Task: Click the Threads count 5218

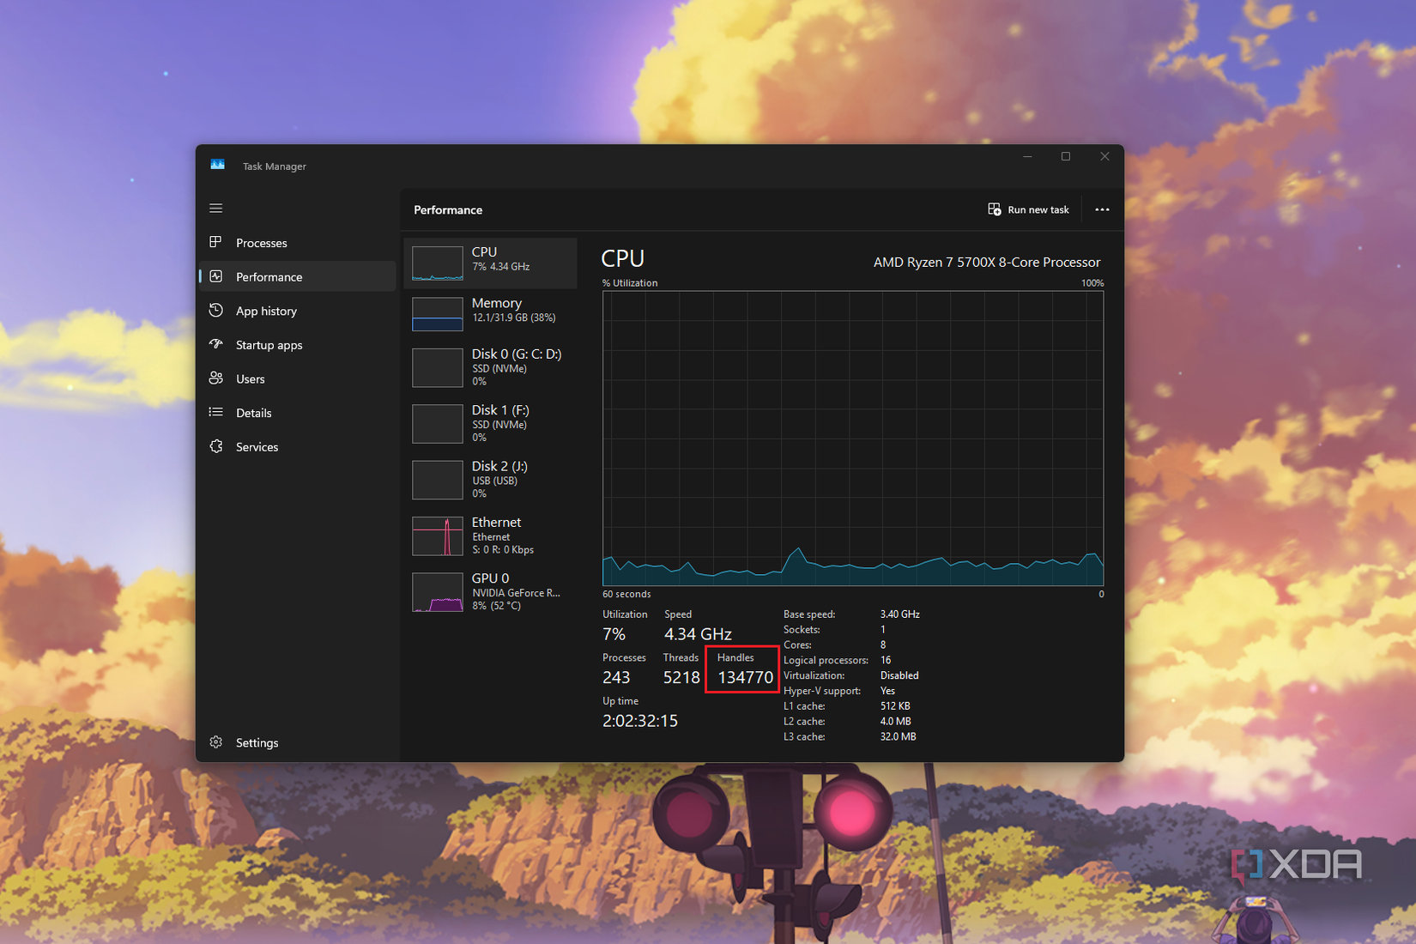Action: tap(681, 677)
